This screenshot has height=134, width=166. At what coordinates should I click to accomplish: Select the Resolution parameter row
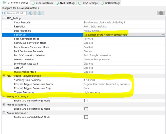[x=83, y=26]
